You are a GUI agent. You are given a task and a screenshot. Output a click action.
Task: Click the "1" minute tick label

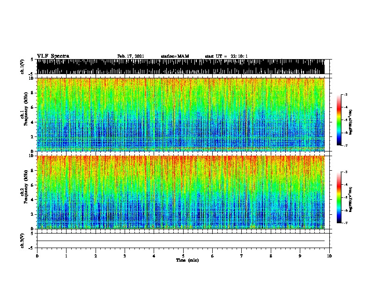click(x=66, y=256)
